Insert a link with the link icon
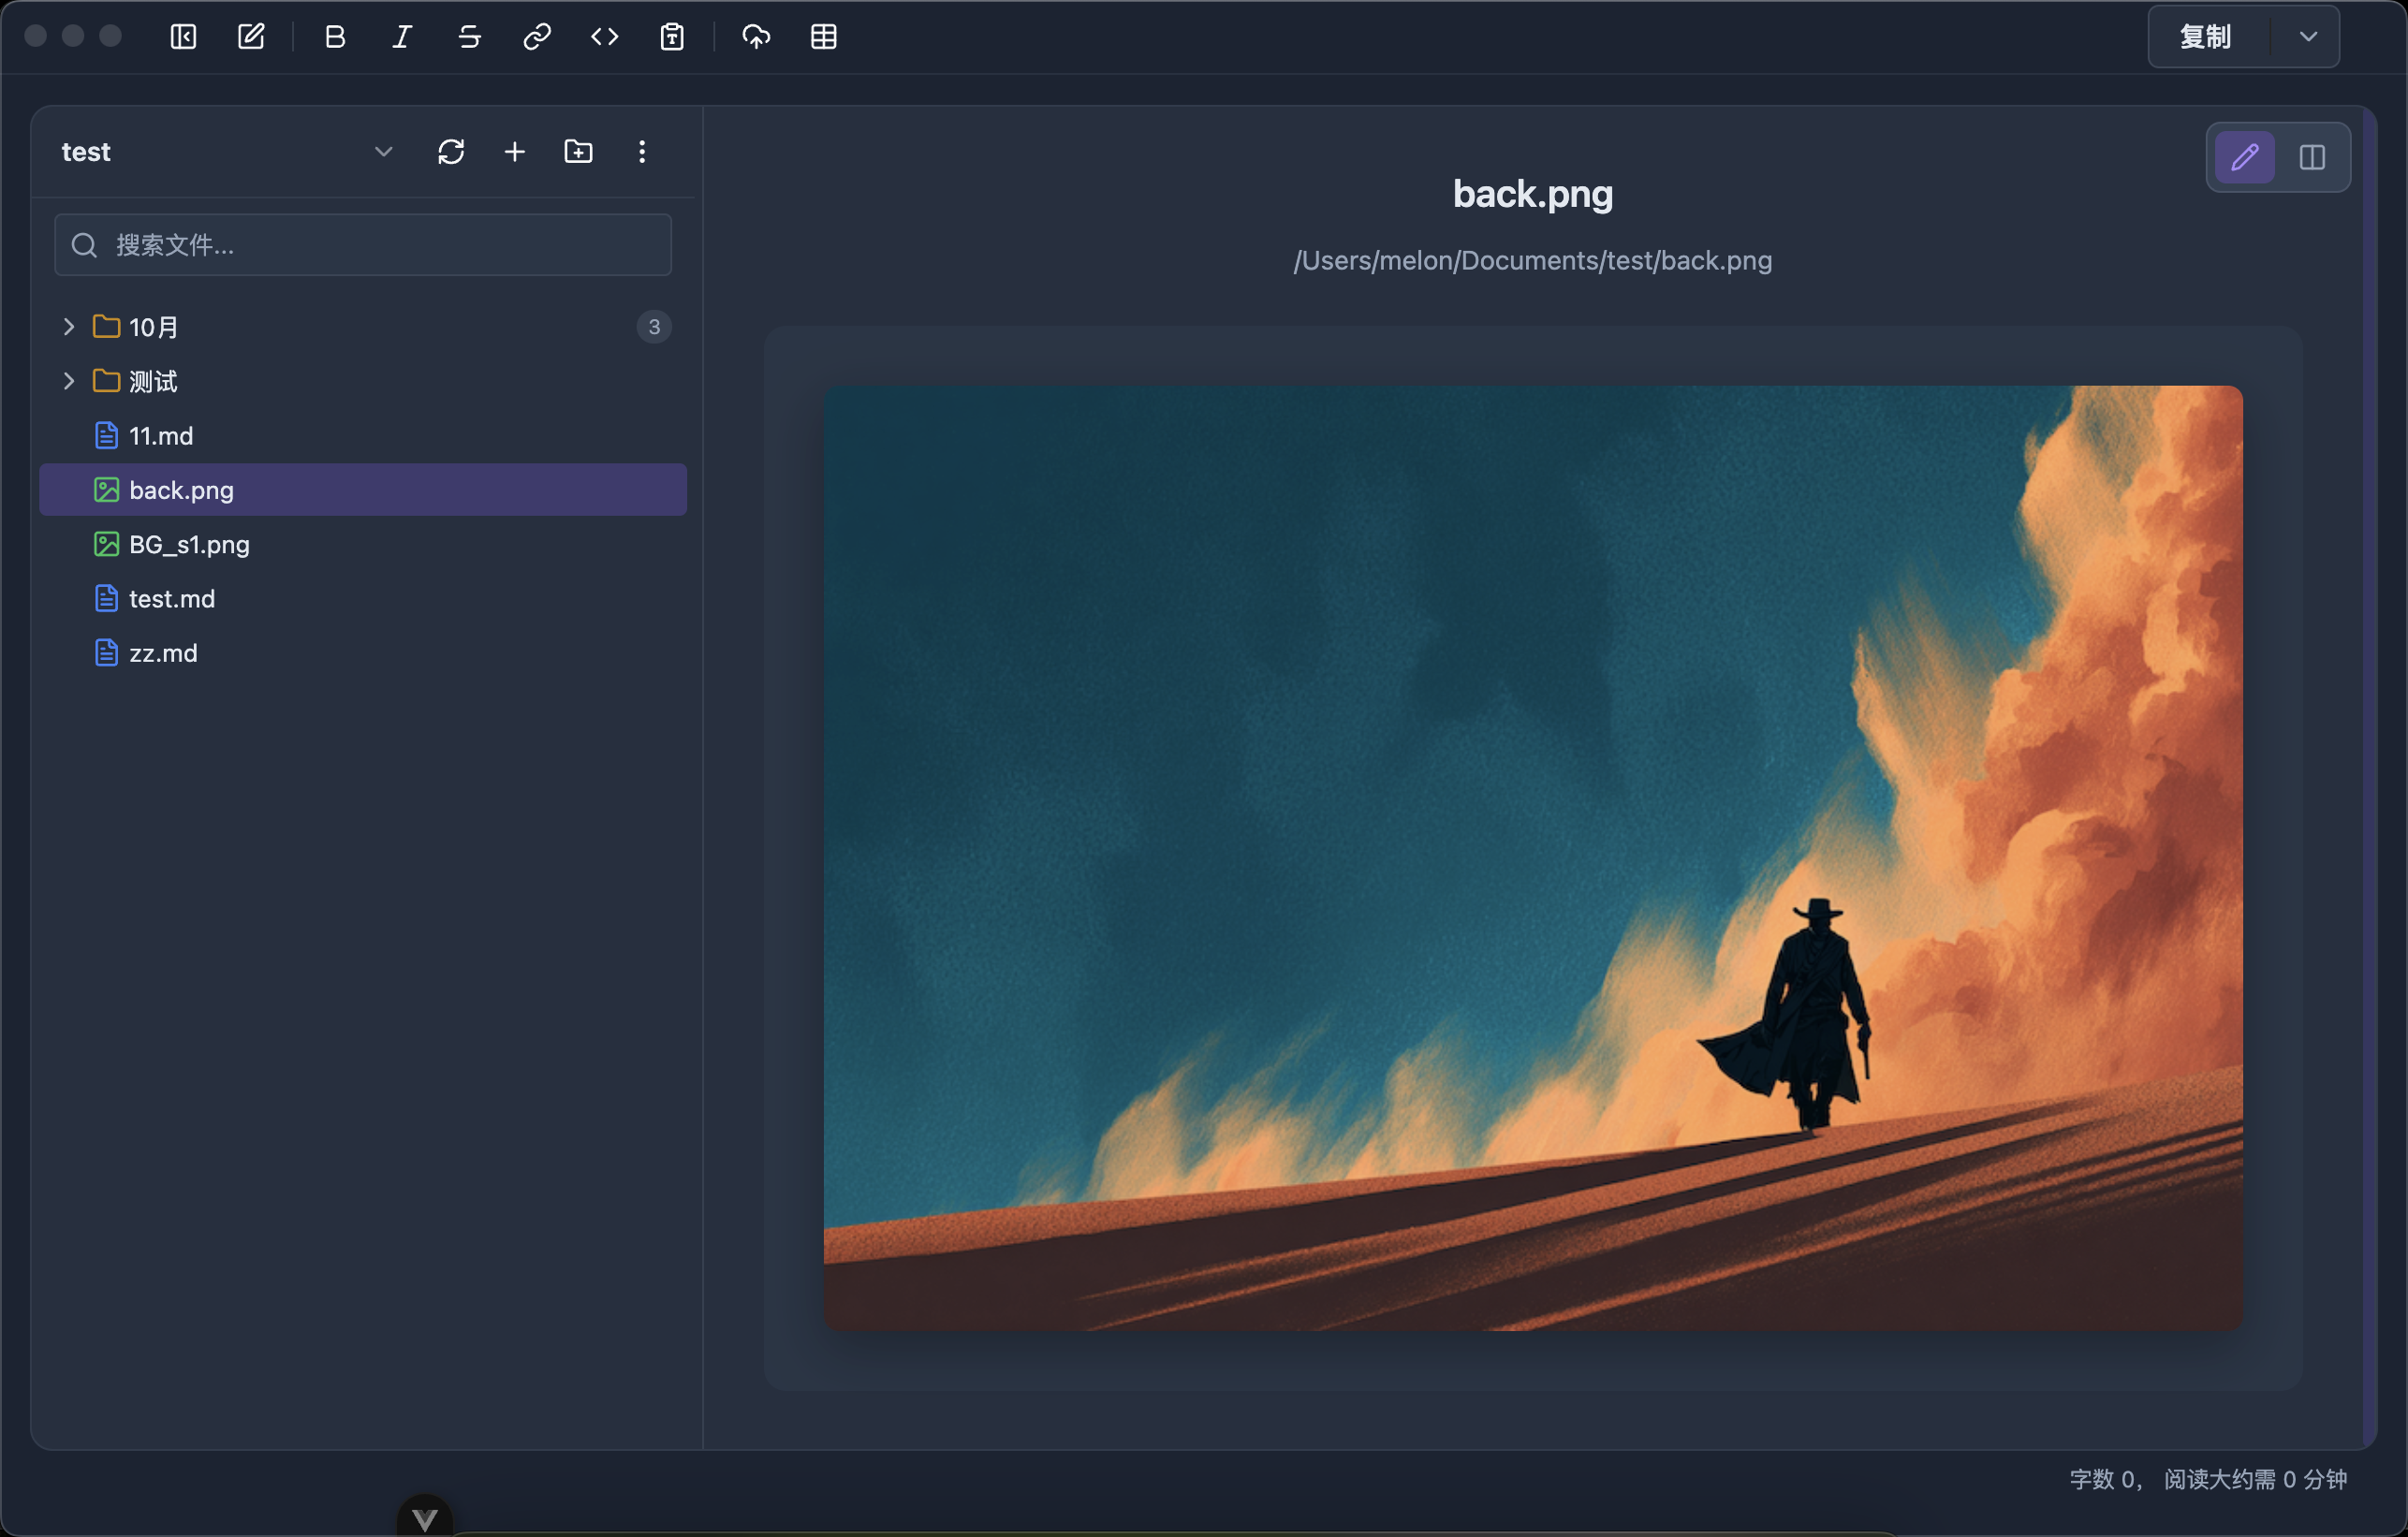 tap(537, 37)
